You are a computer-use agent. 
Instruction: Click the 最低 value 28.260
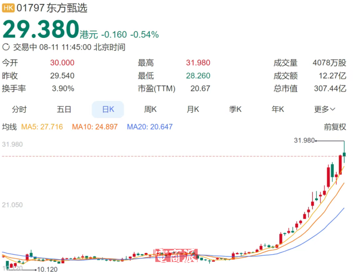(x=198, y=76)
